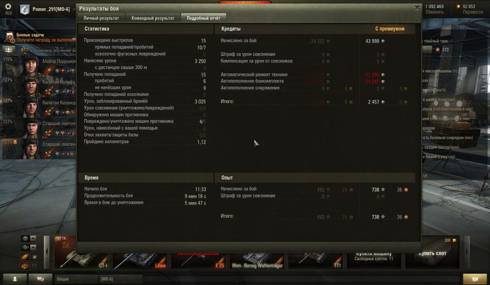
Task: Switch to the Командный результат tab
Action: point(153,18)
